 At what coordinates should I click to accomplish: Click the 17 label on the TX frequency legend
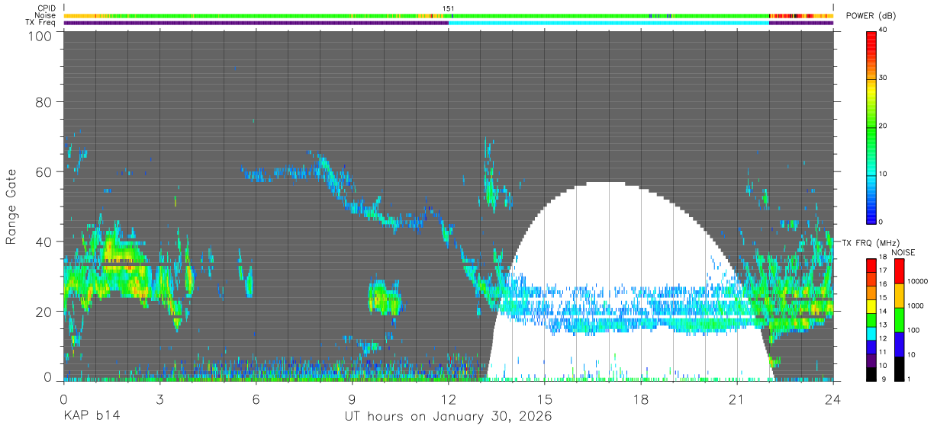(882, 270)
